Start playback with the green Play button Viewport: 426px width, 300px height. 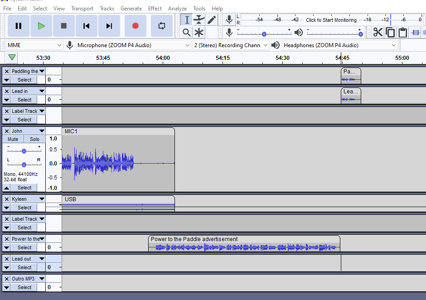(41, 26)
